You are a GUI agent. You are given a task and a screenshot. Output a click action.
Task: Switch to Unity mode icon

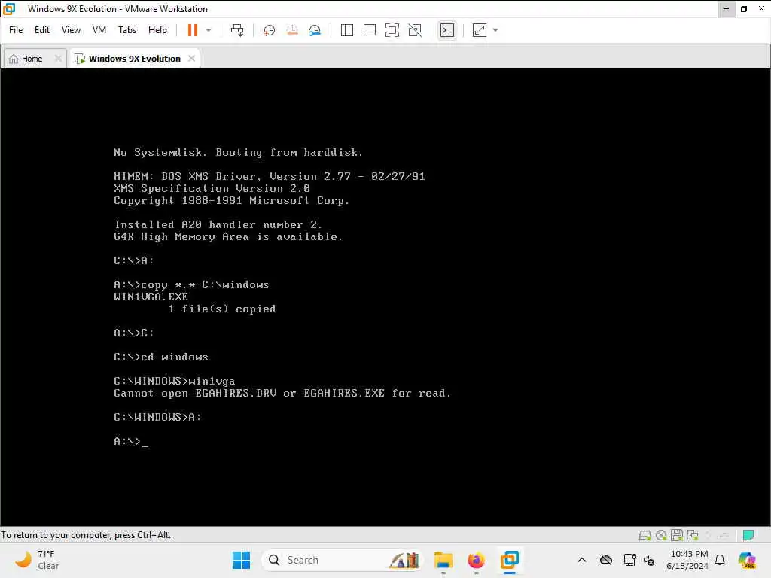point(415,30)
